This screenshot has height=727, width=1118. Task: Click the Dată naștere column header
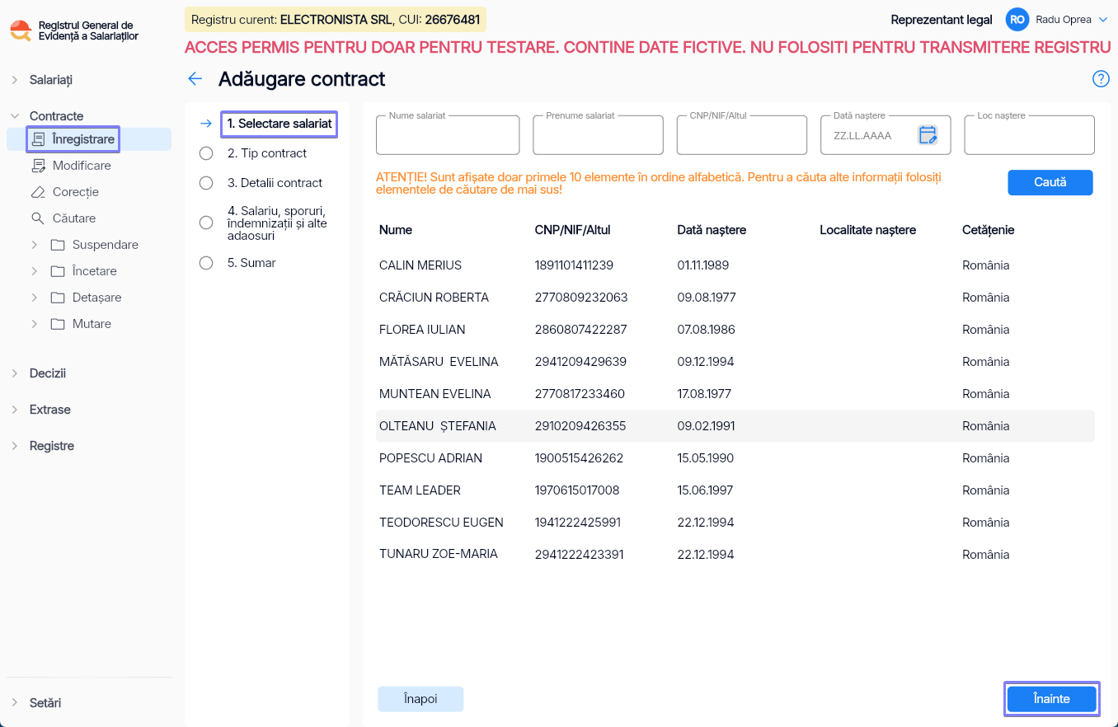point(712,230)
